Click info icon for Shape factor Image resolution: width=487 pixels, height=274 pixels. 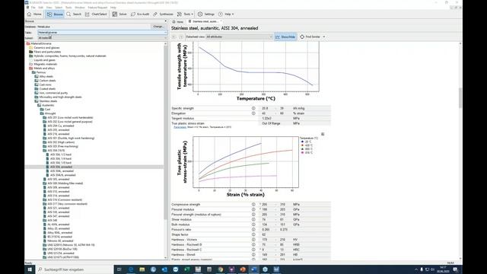point(253,234)
